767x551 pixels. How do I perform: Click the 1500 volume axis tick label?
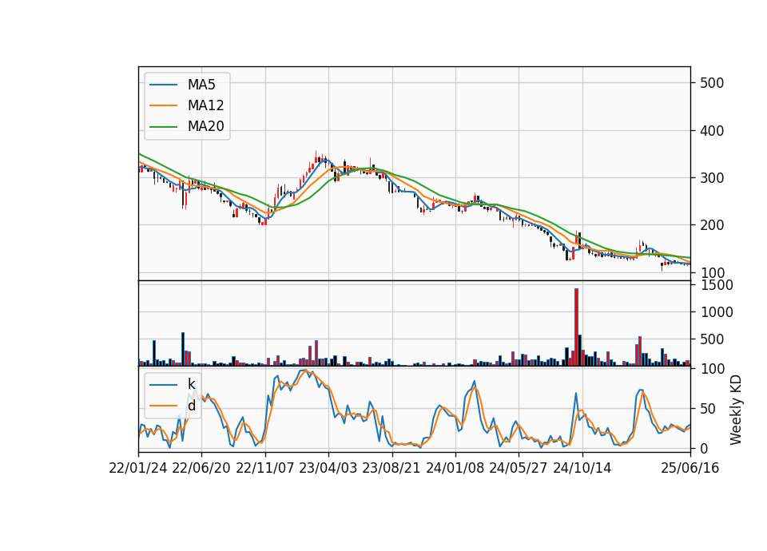[717, 285]
